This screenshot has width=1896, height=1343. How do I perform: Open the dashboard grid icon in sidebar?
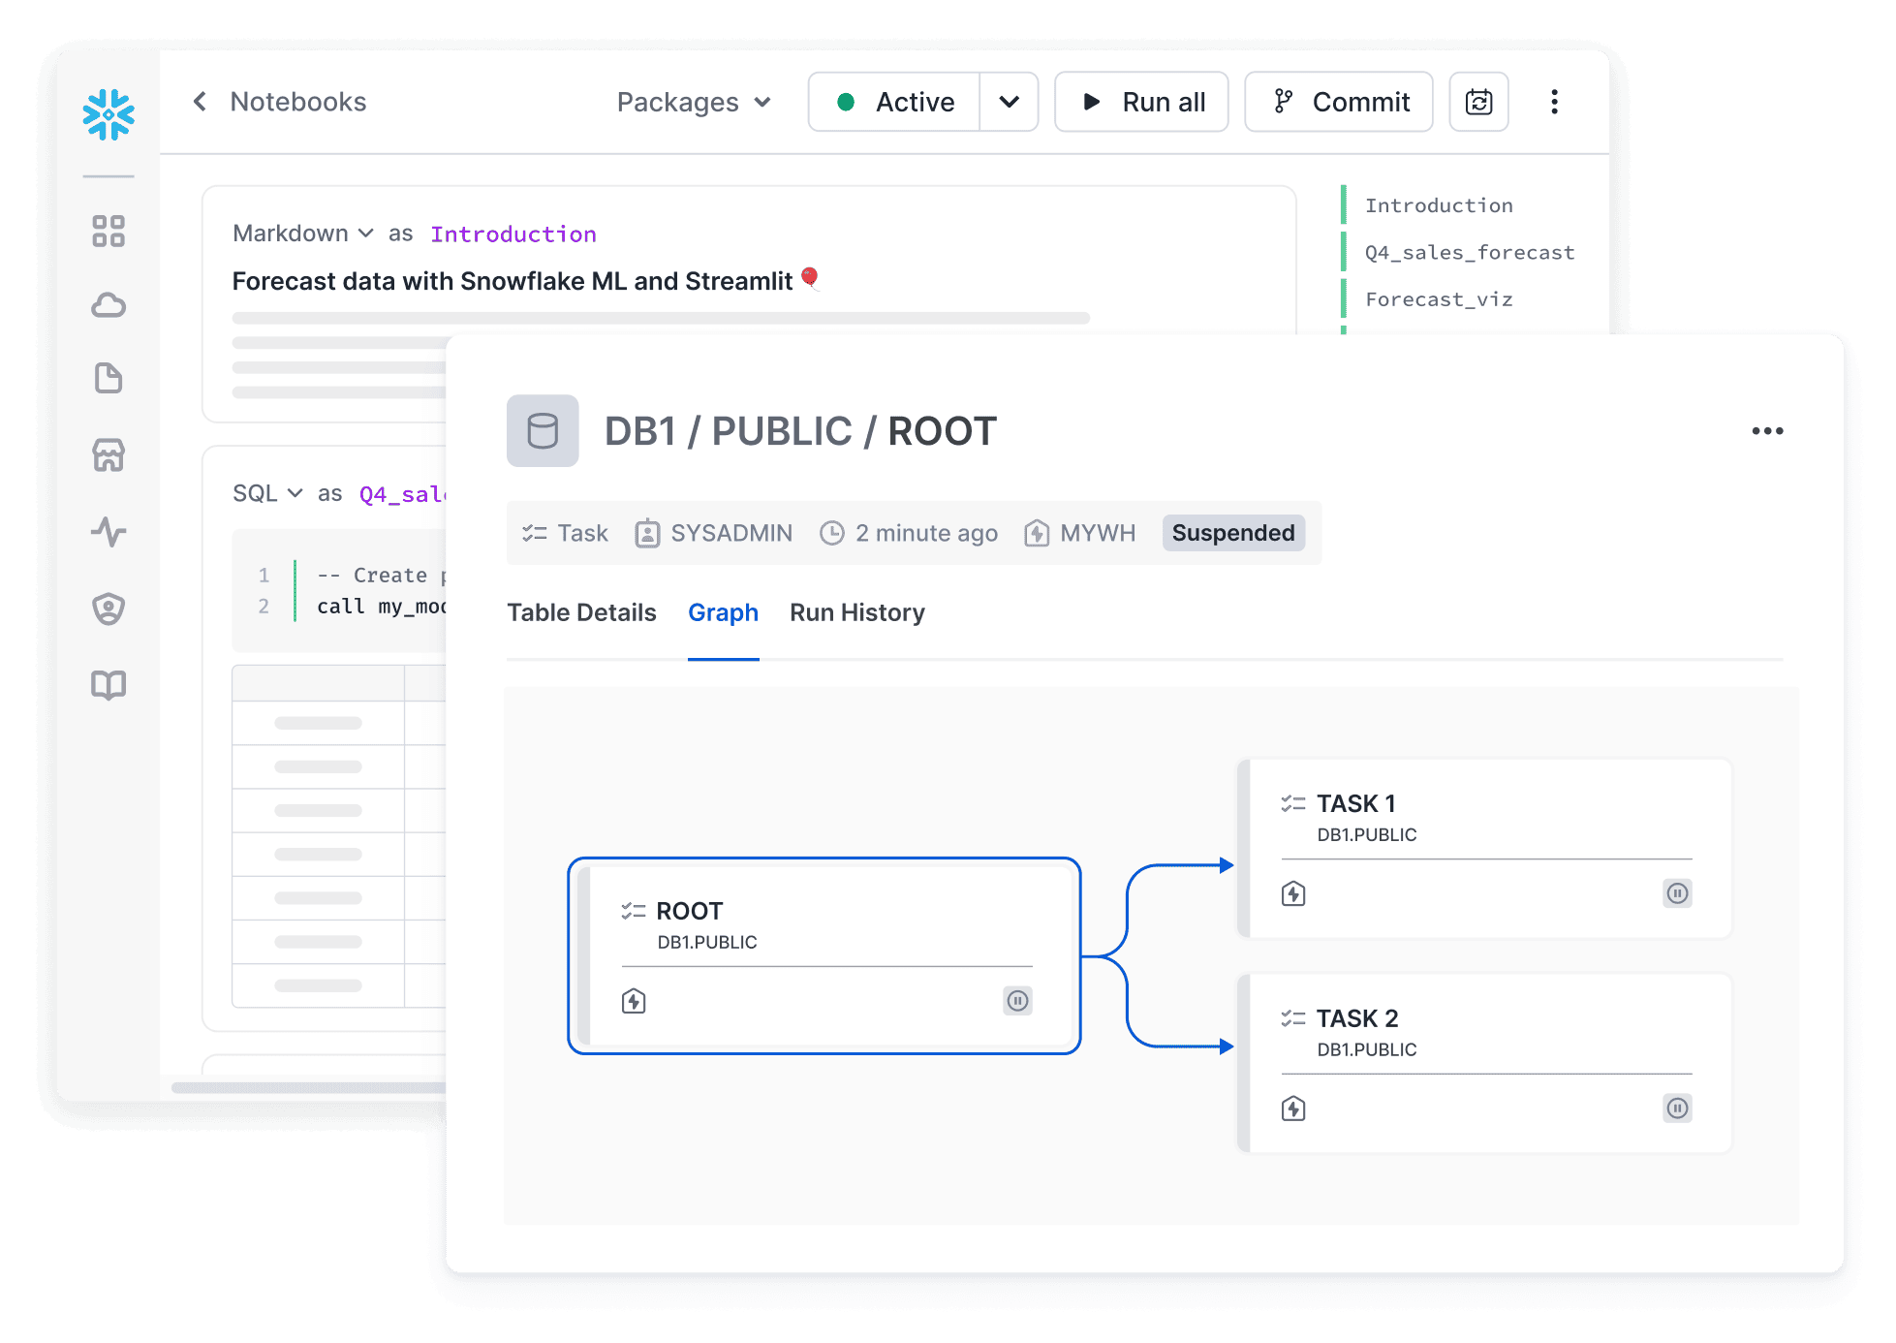(x=109, y=231)
